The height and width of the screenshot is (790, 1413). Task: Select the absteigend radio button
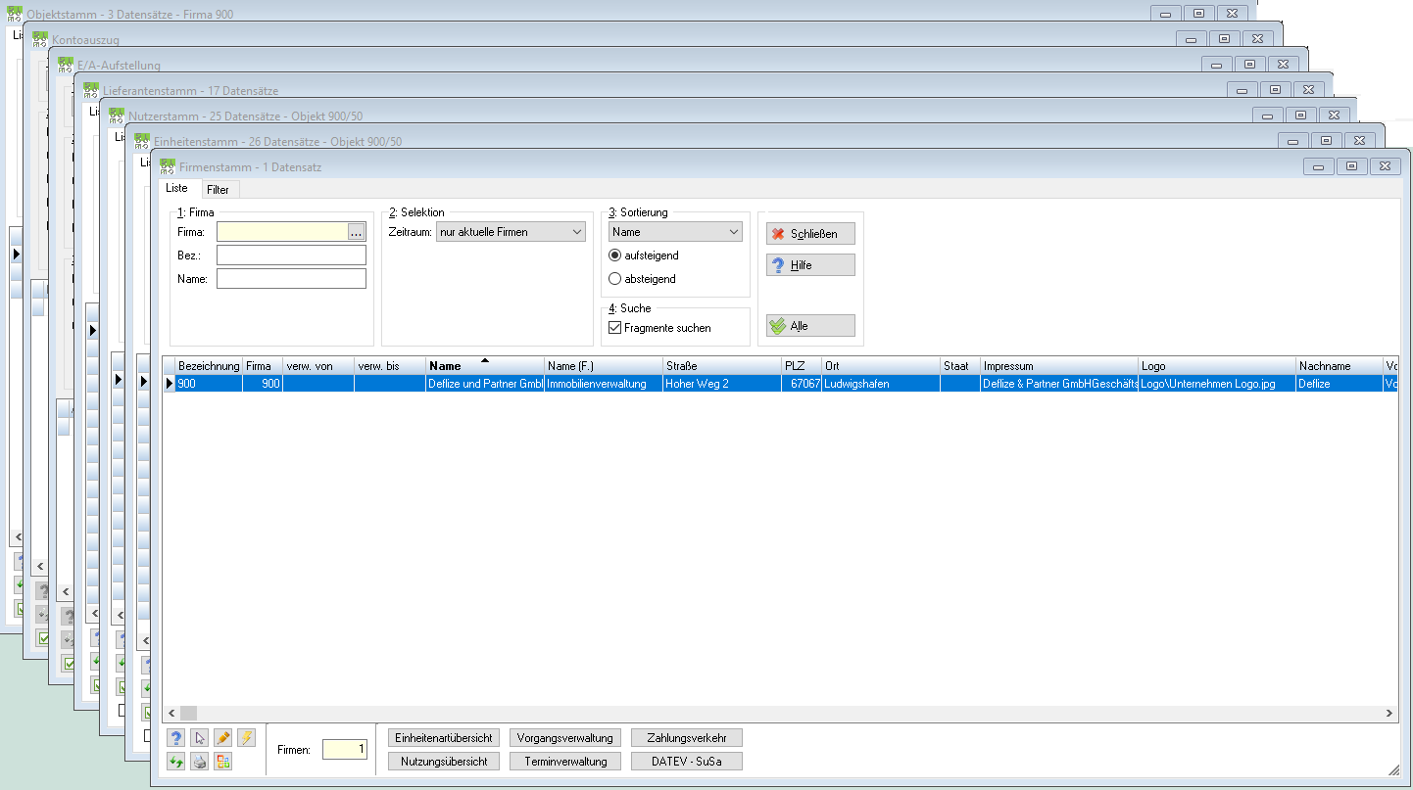615,279
